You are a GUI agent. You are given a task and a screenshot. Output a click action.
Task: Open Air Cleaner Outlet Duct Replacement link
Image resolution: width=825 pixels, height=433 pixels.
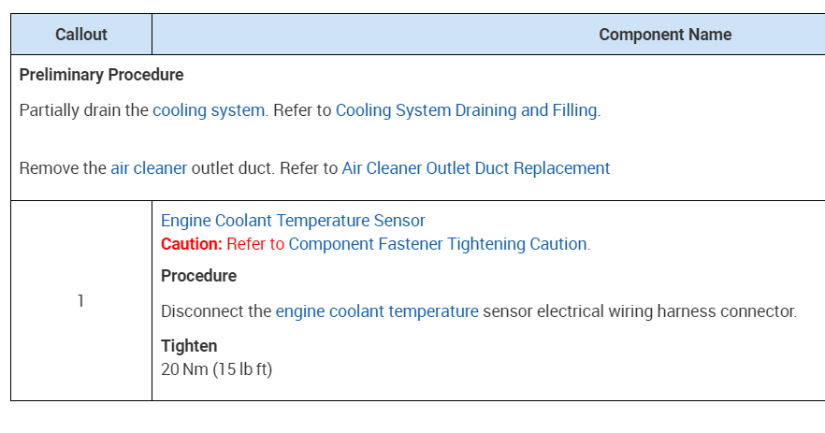[x=475, y=168]
